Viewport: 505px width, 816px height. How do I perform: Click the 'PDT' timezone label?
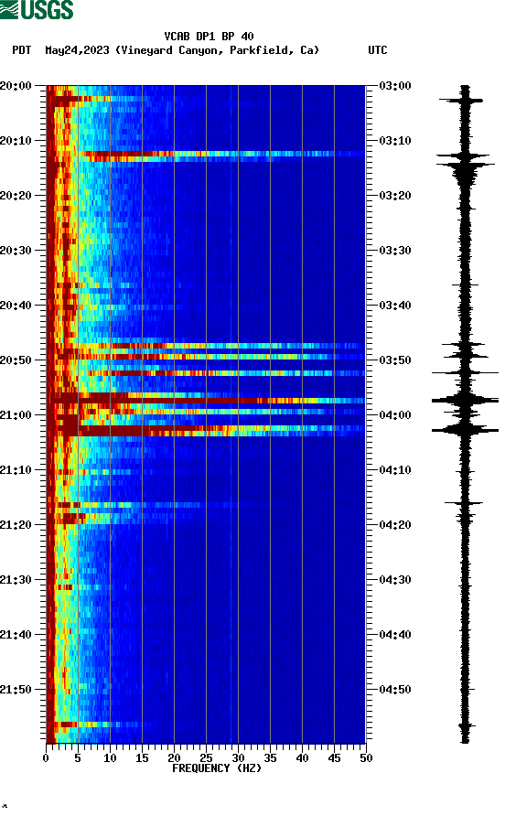coord(21,50)
